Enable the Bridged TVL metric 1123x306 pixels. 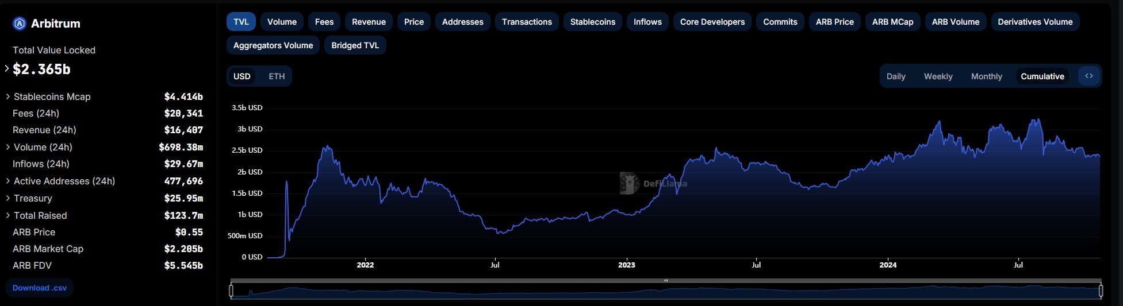pyautogui.click(x=355, y=45)
